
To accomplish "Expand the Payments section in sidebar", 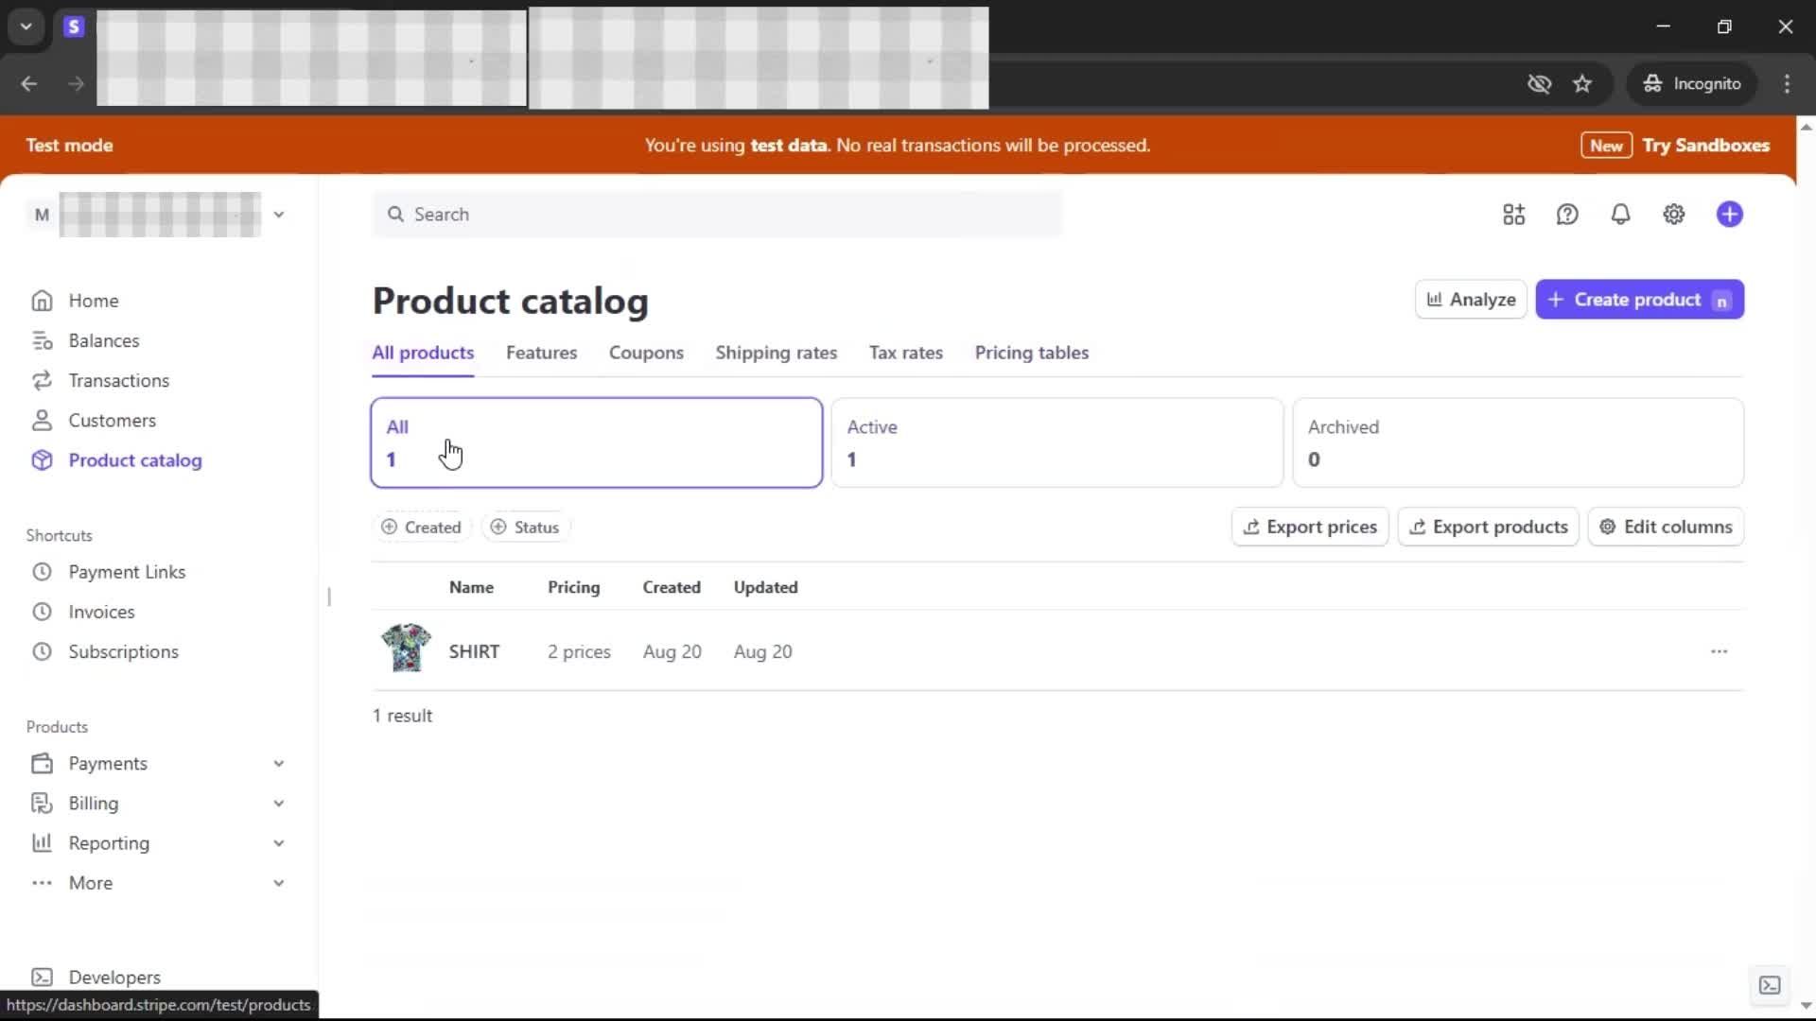I will pyautogui.click(x=278, y=763).
